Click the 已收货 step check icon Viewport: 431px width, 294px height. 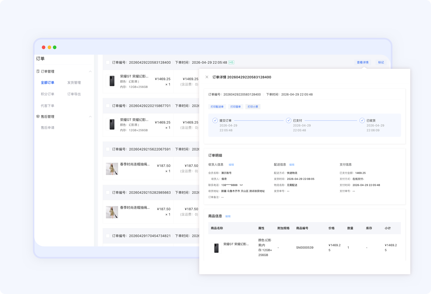pos(362,121)
